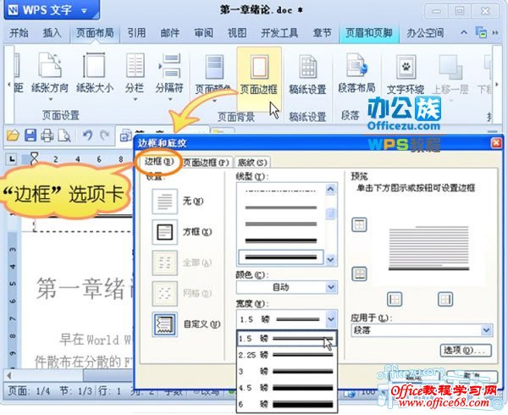
Task: Click the 选项(O)... options button
Action: (466, 350)
